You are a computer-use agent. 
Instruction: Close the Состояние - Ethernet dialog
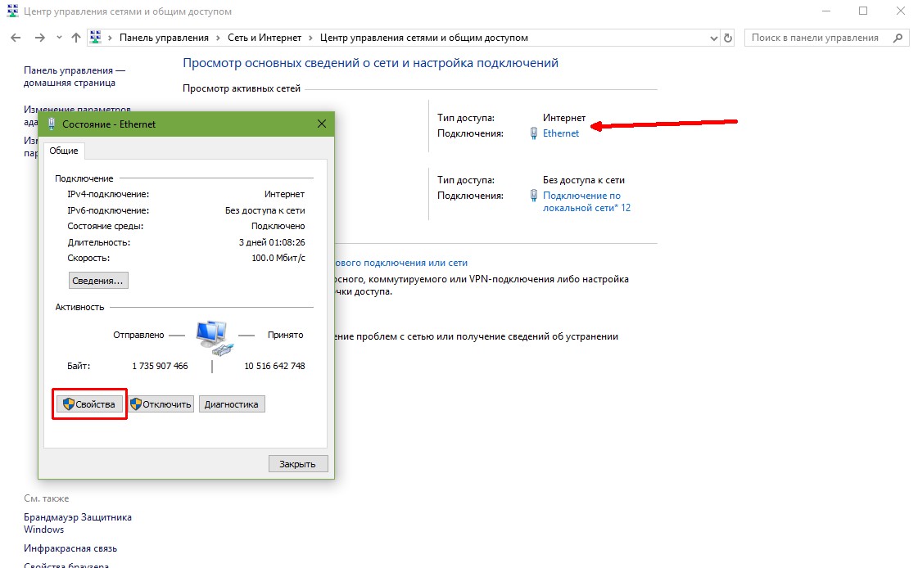point(321,124)
